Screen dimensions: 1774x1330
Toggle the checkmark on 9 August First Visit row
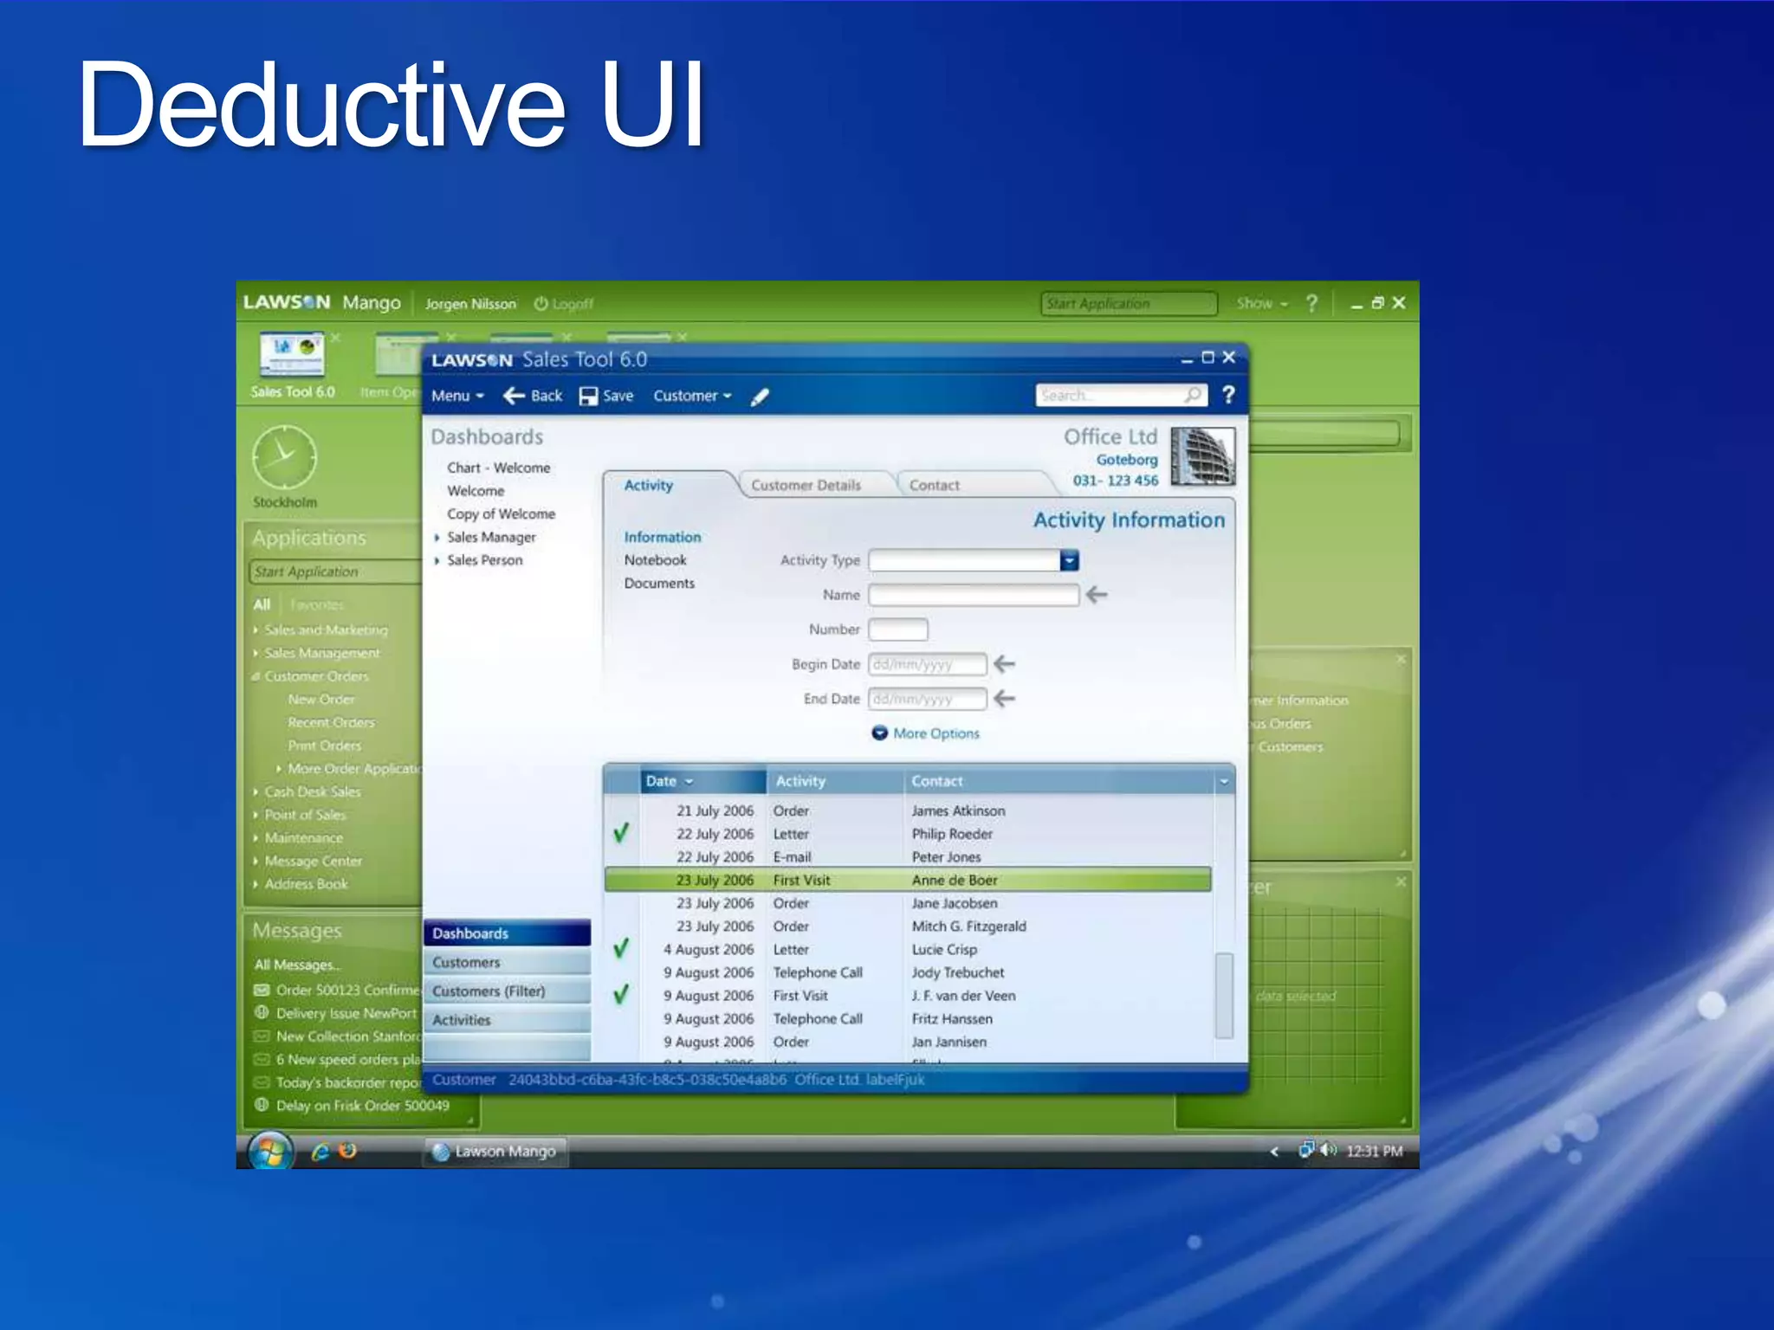(621, 995)
